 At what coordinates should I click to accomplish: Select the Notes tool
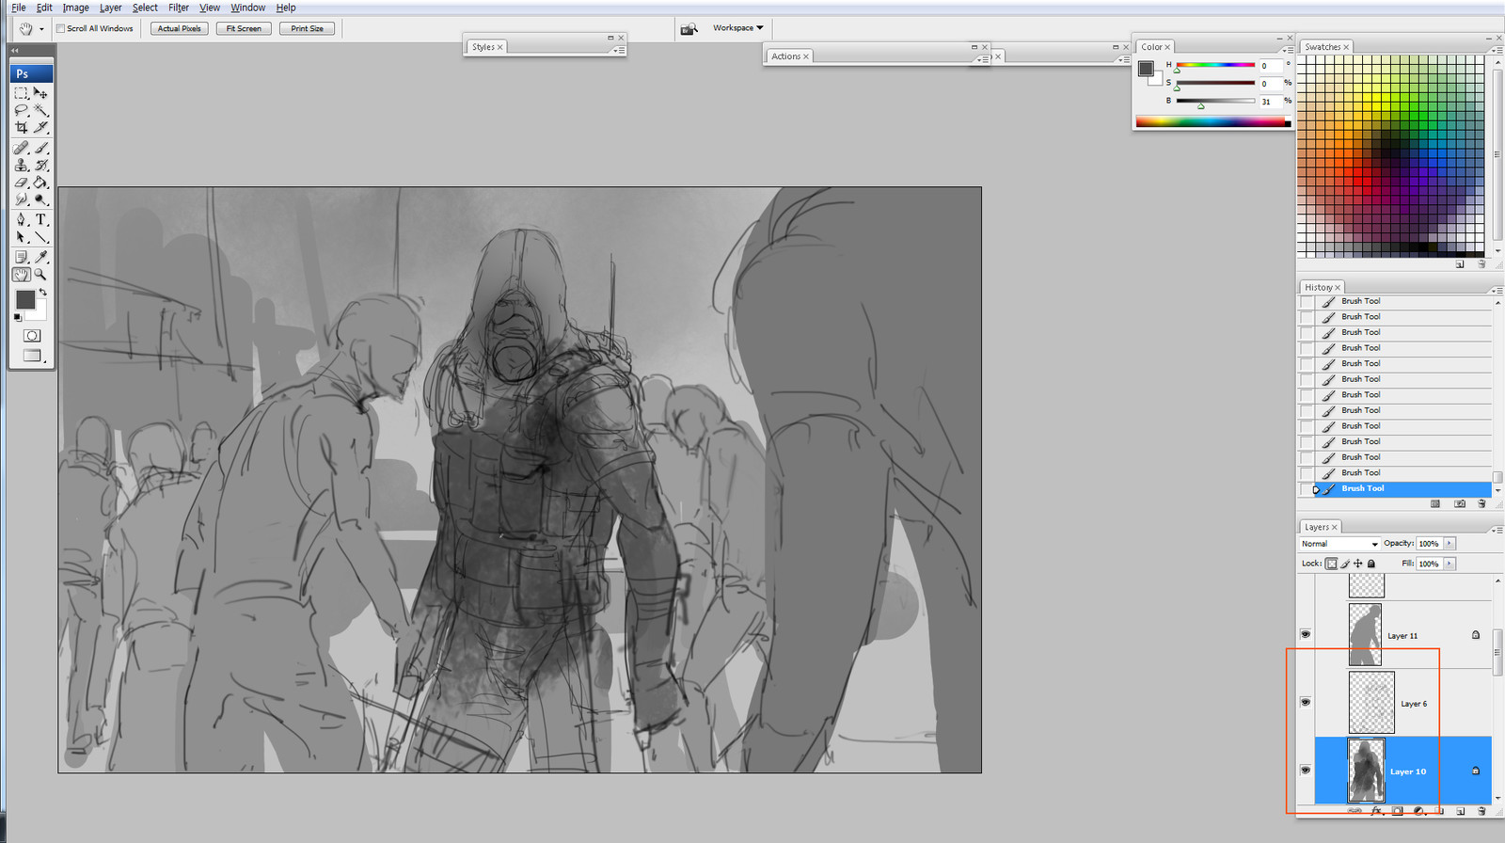[x=21, y=257]
